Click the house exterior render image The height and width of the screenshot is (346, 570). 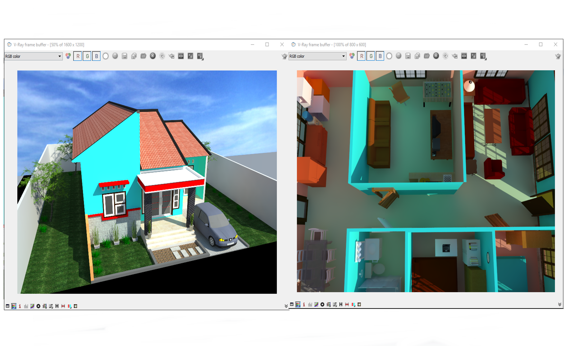[x=147, y=182]
